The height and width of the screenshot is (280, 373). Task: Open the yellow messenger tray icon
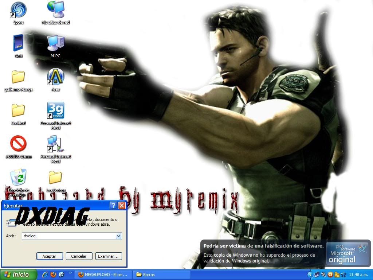pyautogui.click(x=337, y=275)
